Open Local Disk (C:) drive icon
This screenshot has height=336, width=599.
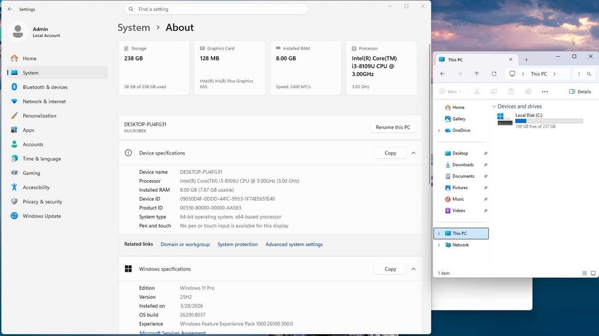pos(504,119)
